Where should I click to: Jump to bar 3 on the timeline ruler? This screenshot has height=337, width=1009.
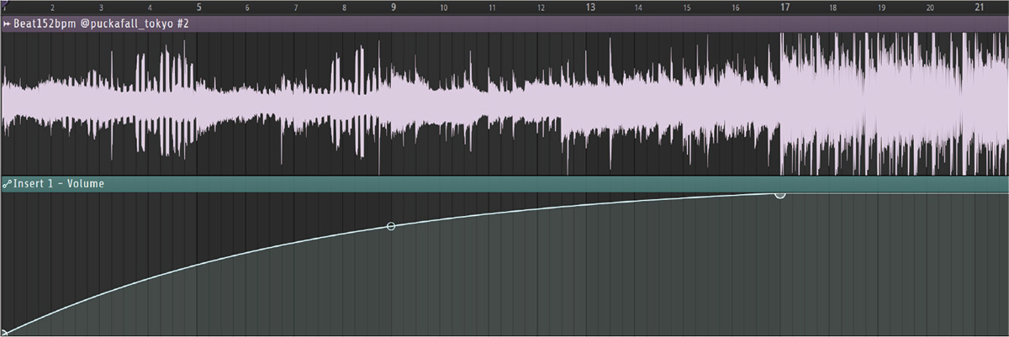(x=101, y=8)
